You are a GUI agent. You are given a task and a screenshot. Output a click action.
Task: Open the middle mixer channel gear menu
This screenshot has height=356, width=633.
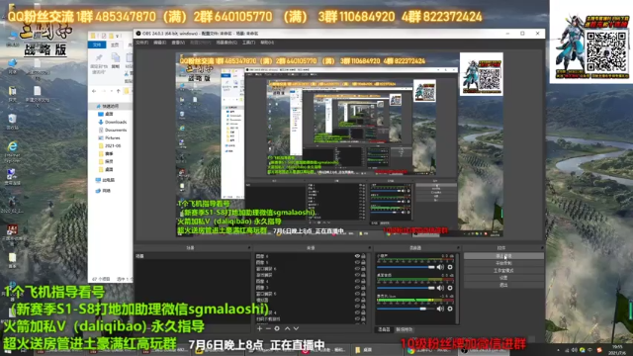pos(450,288)
